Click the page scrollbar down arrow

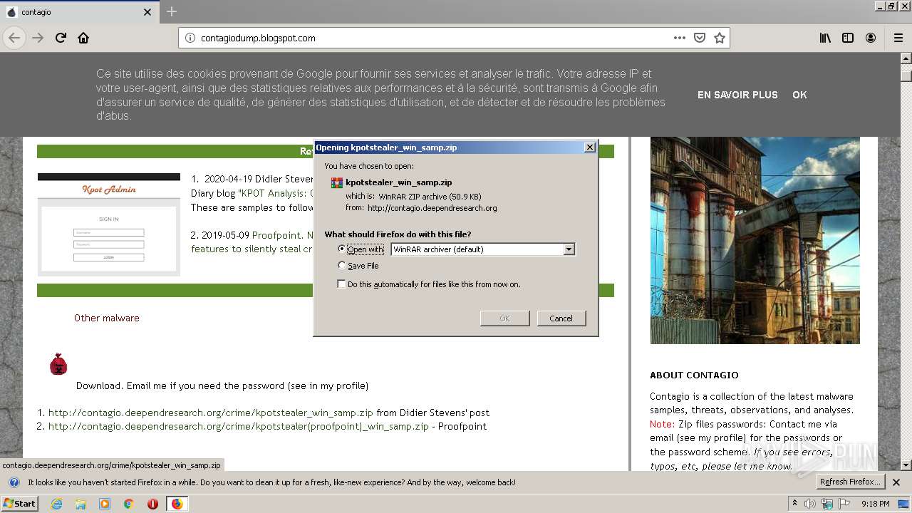click(906, 465)
